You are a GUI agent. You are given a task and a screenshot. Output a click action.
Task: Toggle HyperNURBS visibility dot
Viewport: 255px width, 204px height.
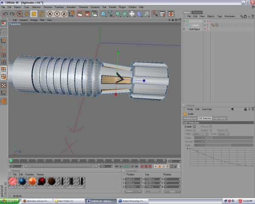point(205,21)
